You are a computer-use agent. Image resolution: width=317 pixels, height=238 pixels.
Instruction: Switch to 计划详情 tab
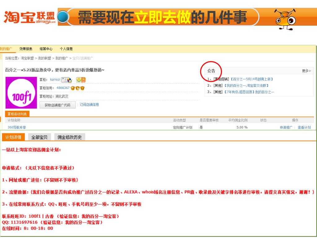(x=13, y=137)
